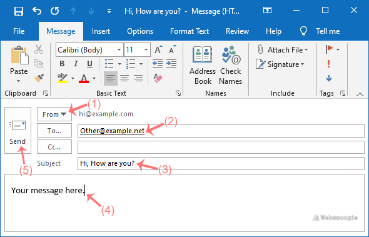This screenshot has width=369, height=237.
Task: Open the bullets style dropdown arrow
Action: 119,64
